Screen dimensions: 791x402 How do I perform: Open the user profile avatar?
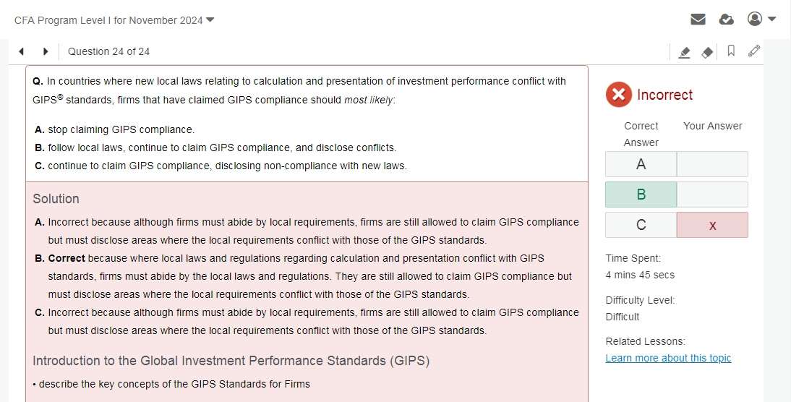(755, 19)
